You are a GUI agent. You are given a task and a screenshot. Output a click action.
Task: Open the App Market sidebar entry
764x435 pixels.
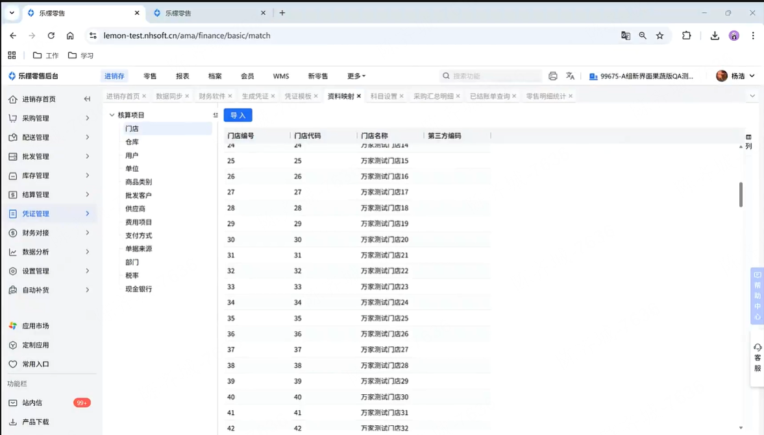pyautogui.click(x=36, y=326)
